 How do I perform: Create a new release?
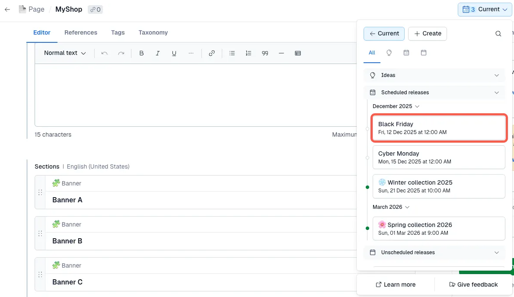pyautogui.click(x=428, y=33)
